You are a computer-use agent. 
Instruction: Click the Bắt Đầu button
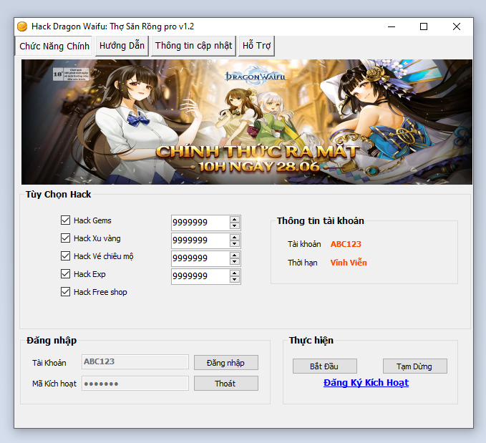coord(324,366)
